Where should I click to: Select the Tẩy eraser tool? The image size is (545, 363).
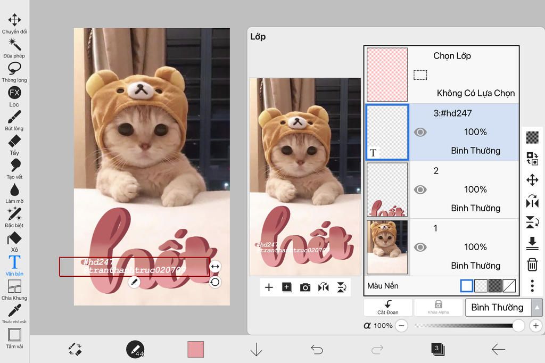tap(14, 145)
